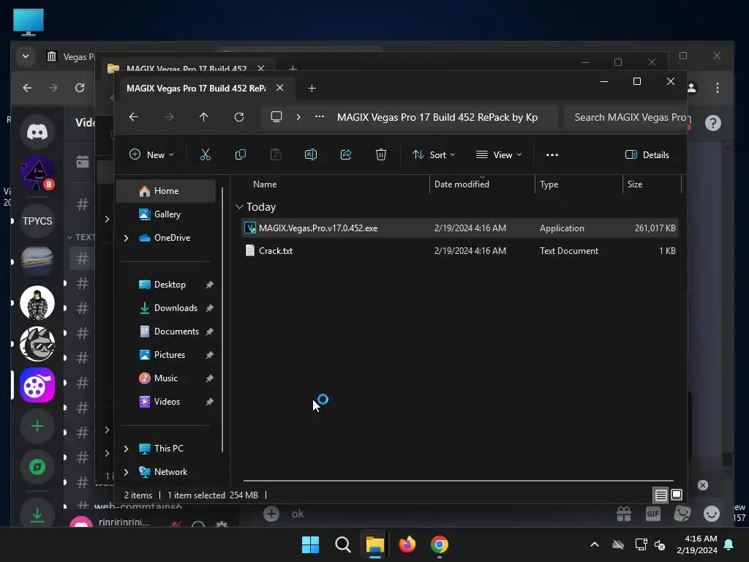This screenshot has height=562, width=749.
Task: Click the Search MAGIX Vegas Pro field
Action: (625, 118)
